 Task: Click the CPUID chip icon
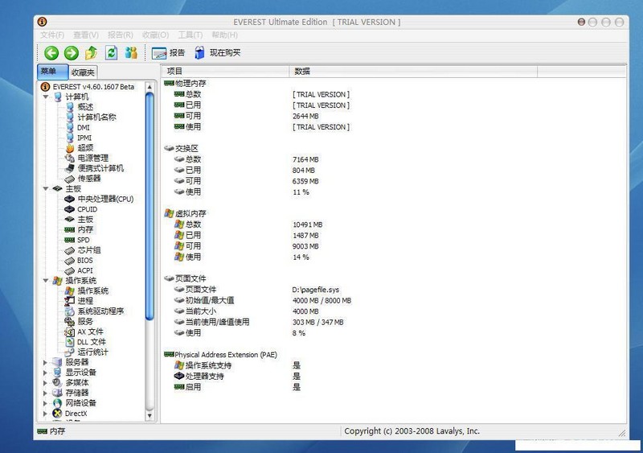(x=70, y=209)
